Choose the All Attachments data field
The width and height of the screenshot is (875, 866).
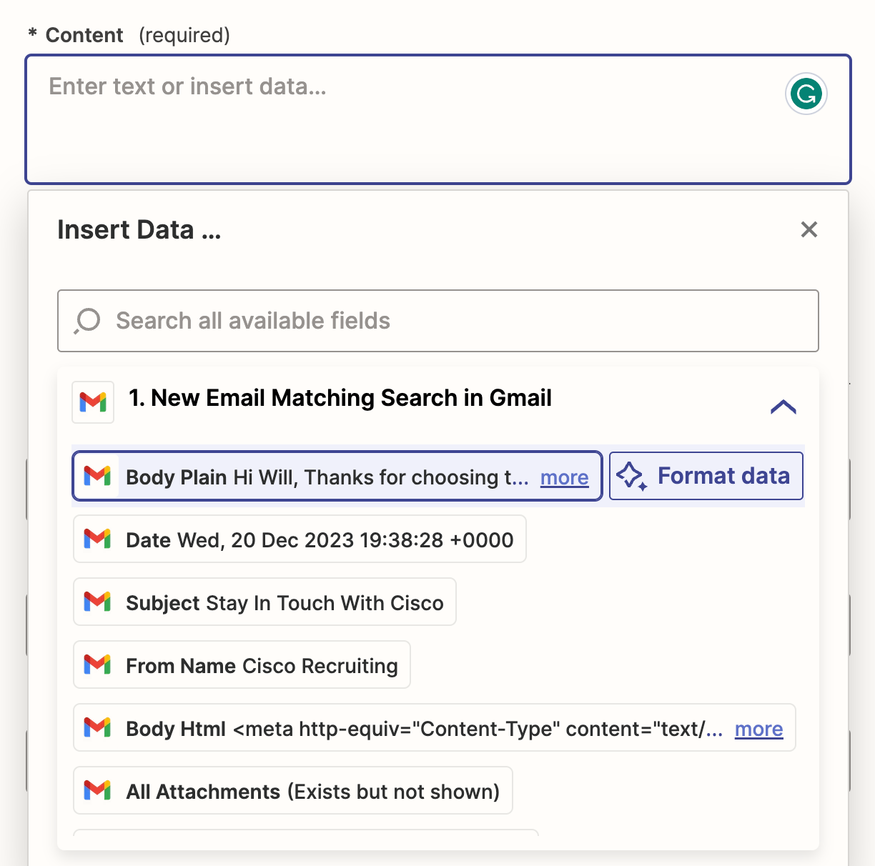[x=312, y=791]
